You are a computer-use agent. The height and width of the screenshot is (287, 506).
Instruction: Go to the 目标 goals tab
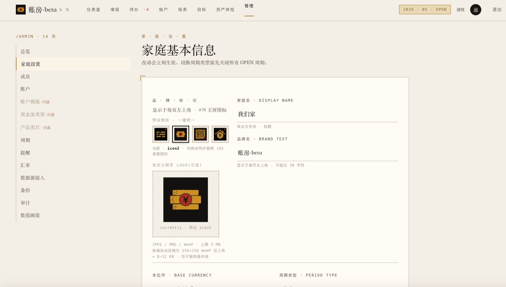point(202,9)
